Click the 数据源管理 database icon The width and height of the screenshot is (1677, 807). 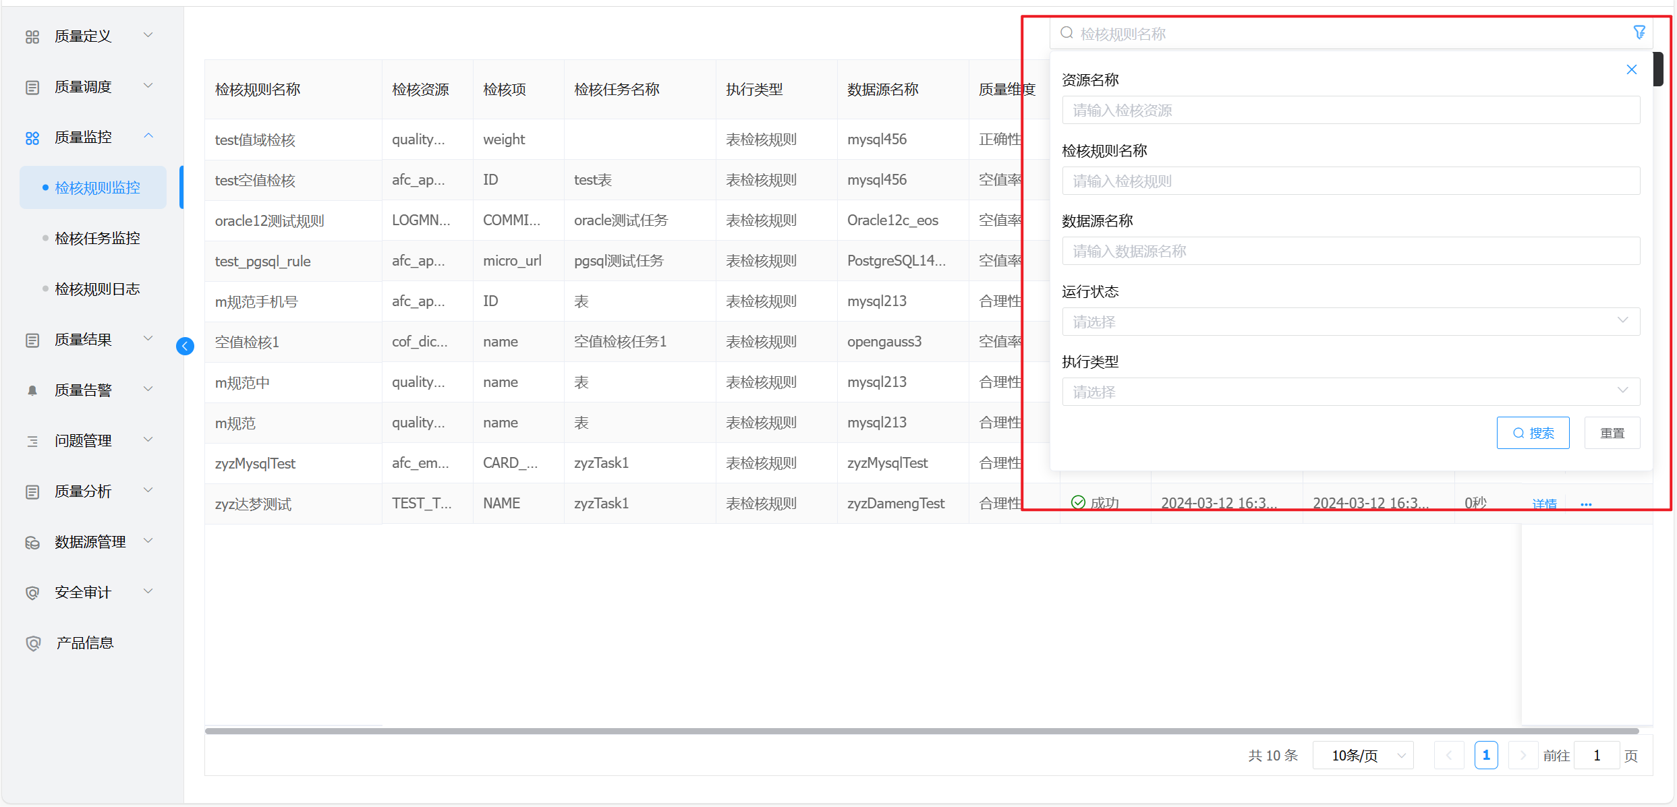[x=32, y=542]
